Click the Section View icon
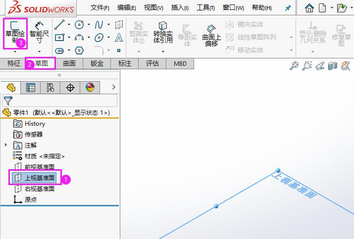The image size is (354, 239). tap(333, 66)
